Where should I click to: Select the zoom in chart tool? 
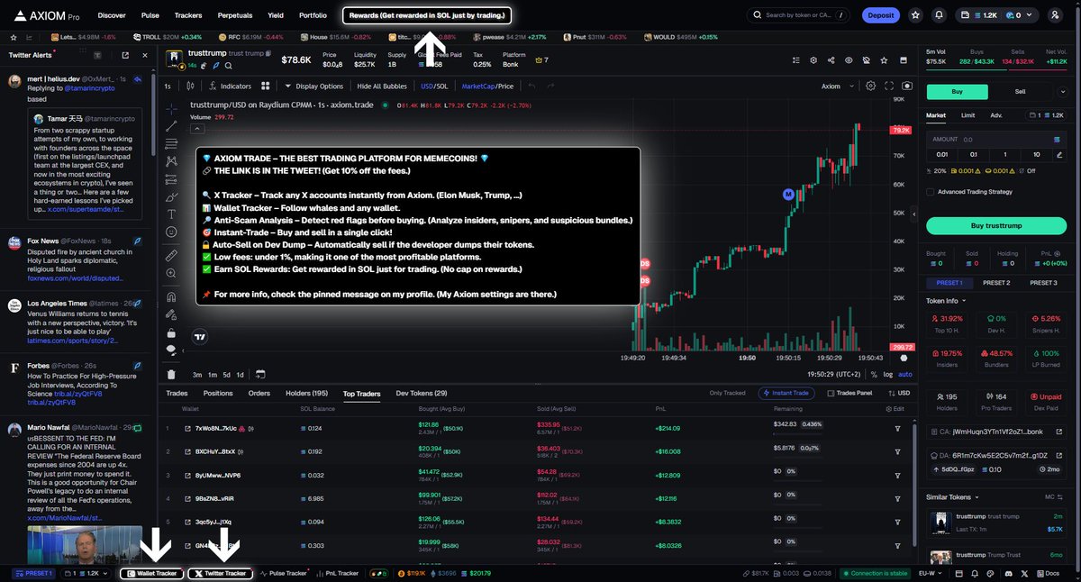click(x=171, y=274)
